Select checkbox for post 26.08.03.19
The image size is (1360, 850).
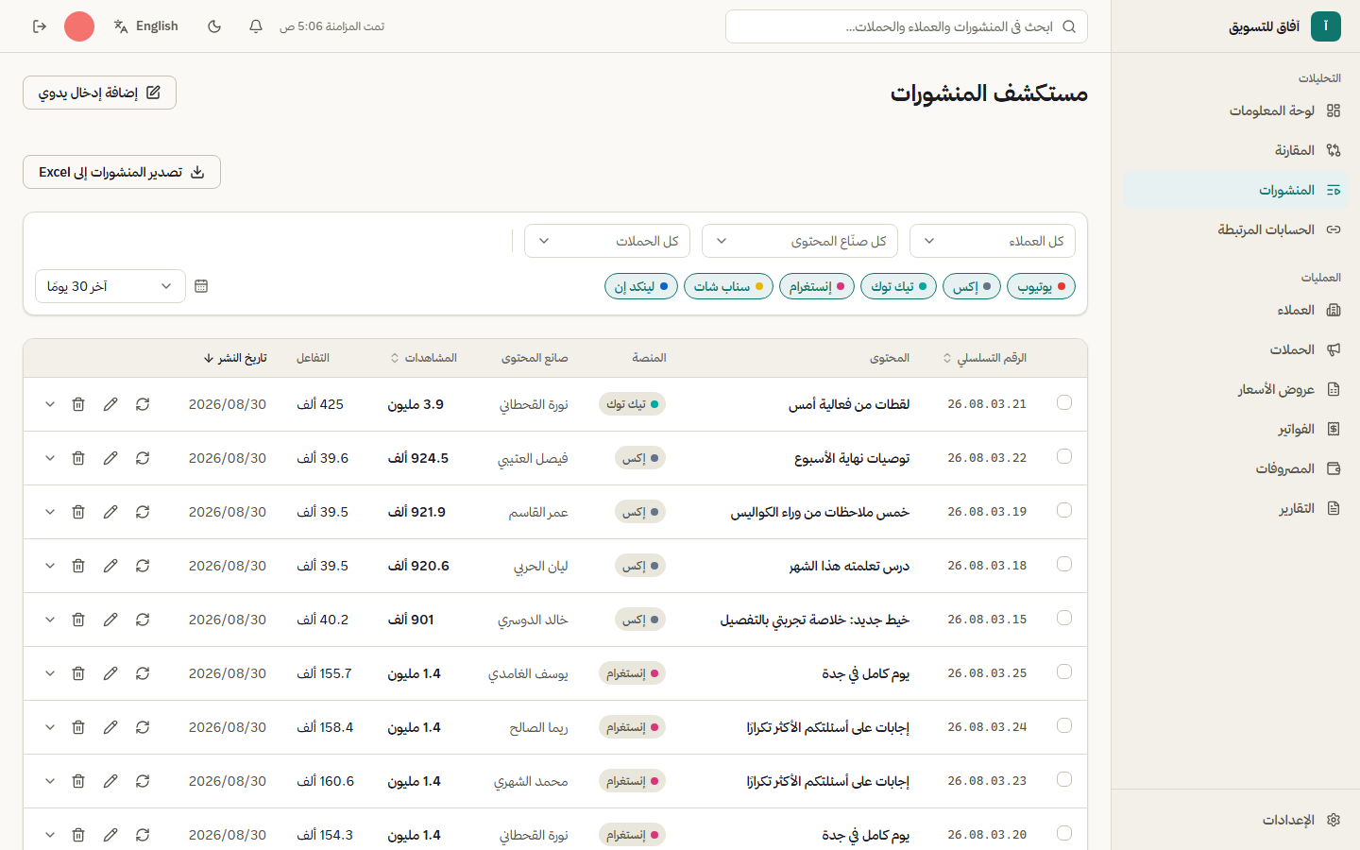(1064, 510)
